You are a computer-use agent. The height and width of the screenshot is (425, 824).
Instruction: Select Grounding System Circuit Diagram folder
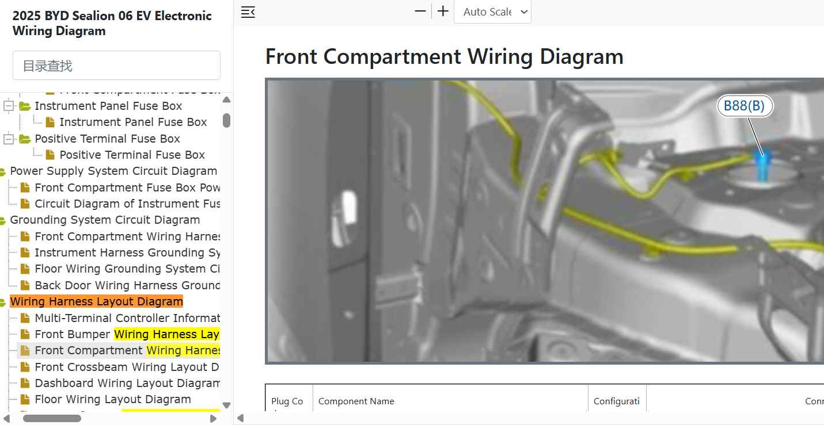105,220
